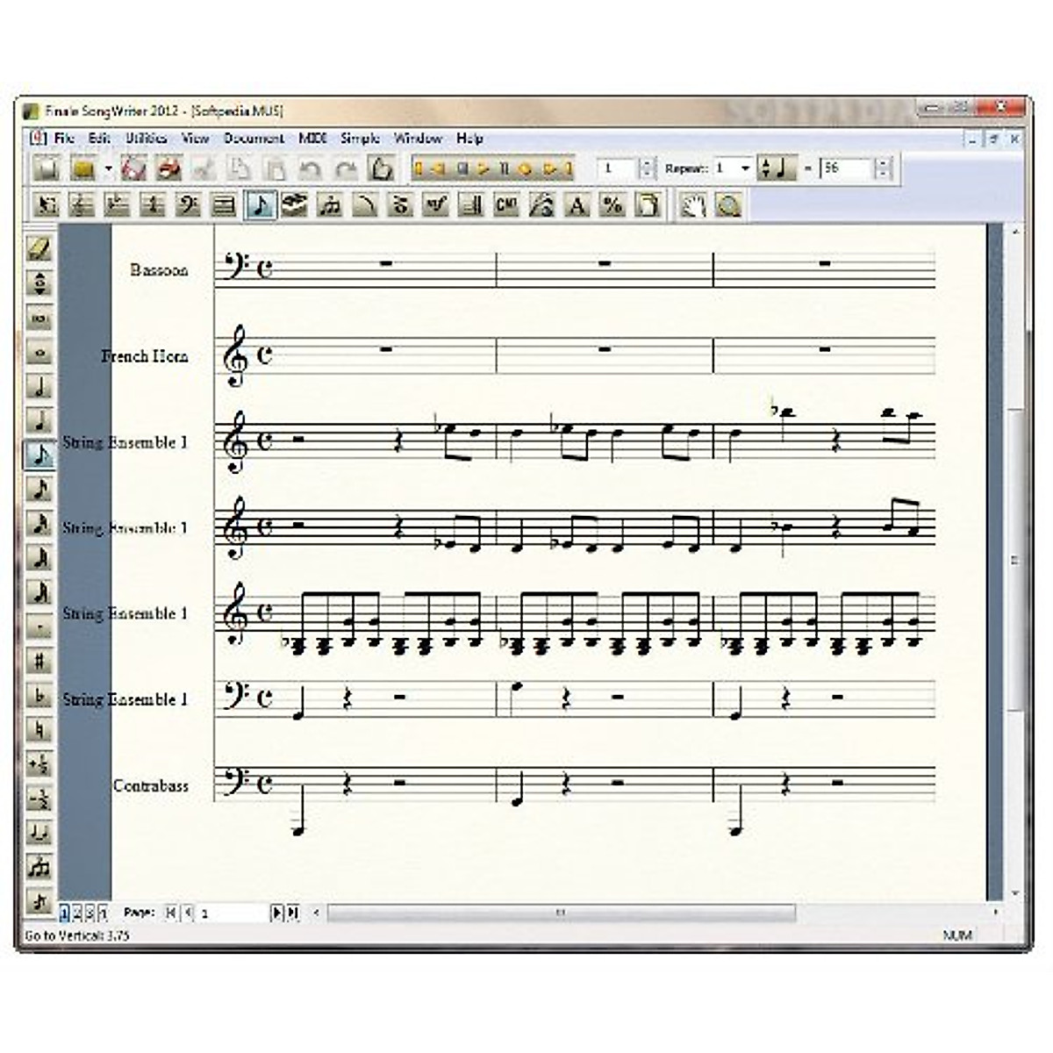Pick the sharp accidental tool
Image resolution: width=1053 pixels, height=1053 pixels.
[39, 662]
